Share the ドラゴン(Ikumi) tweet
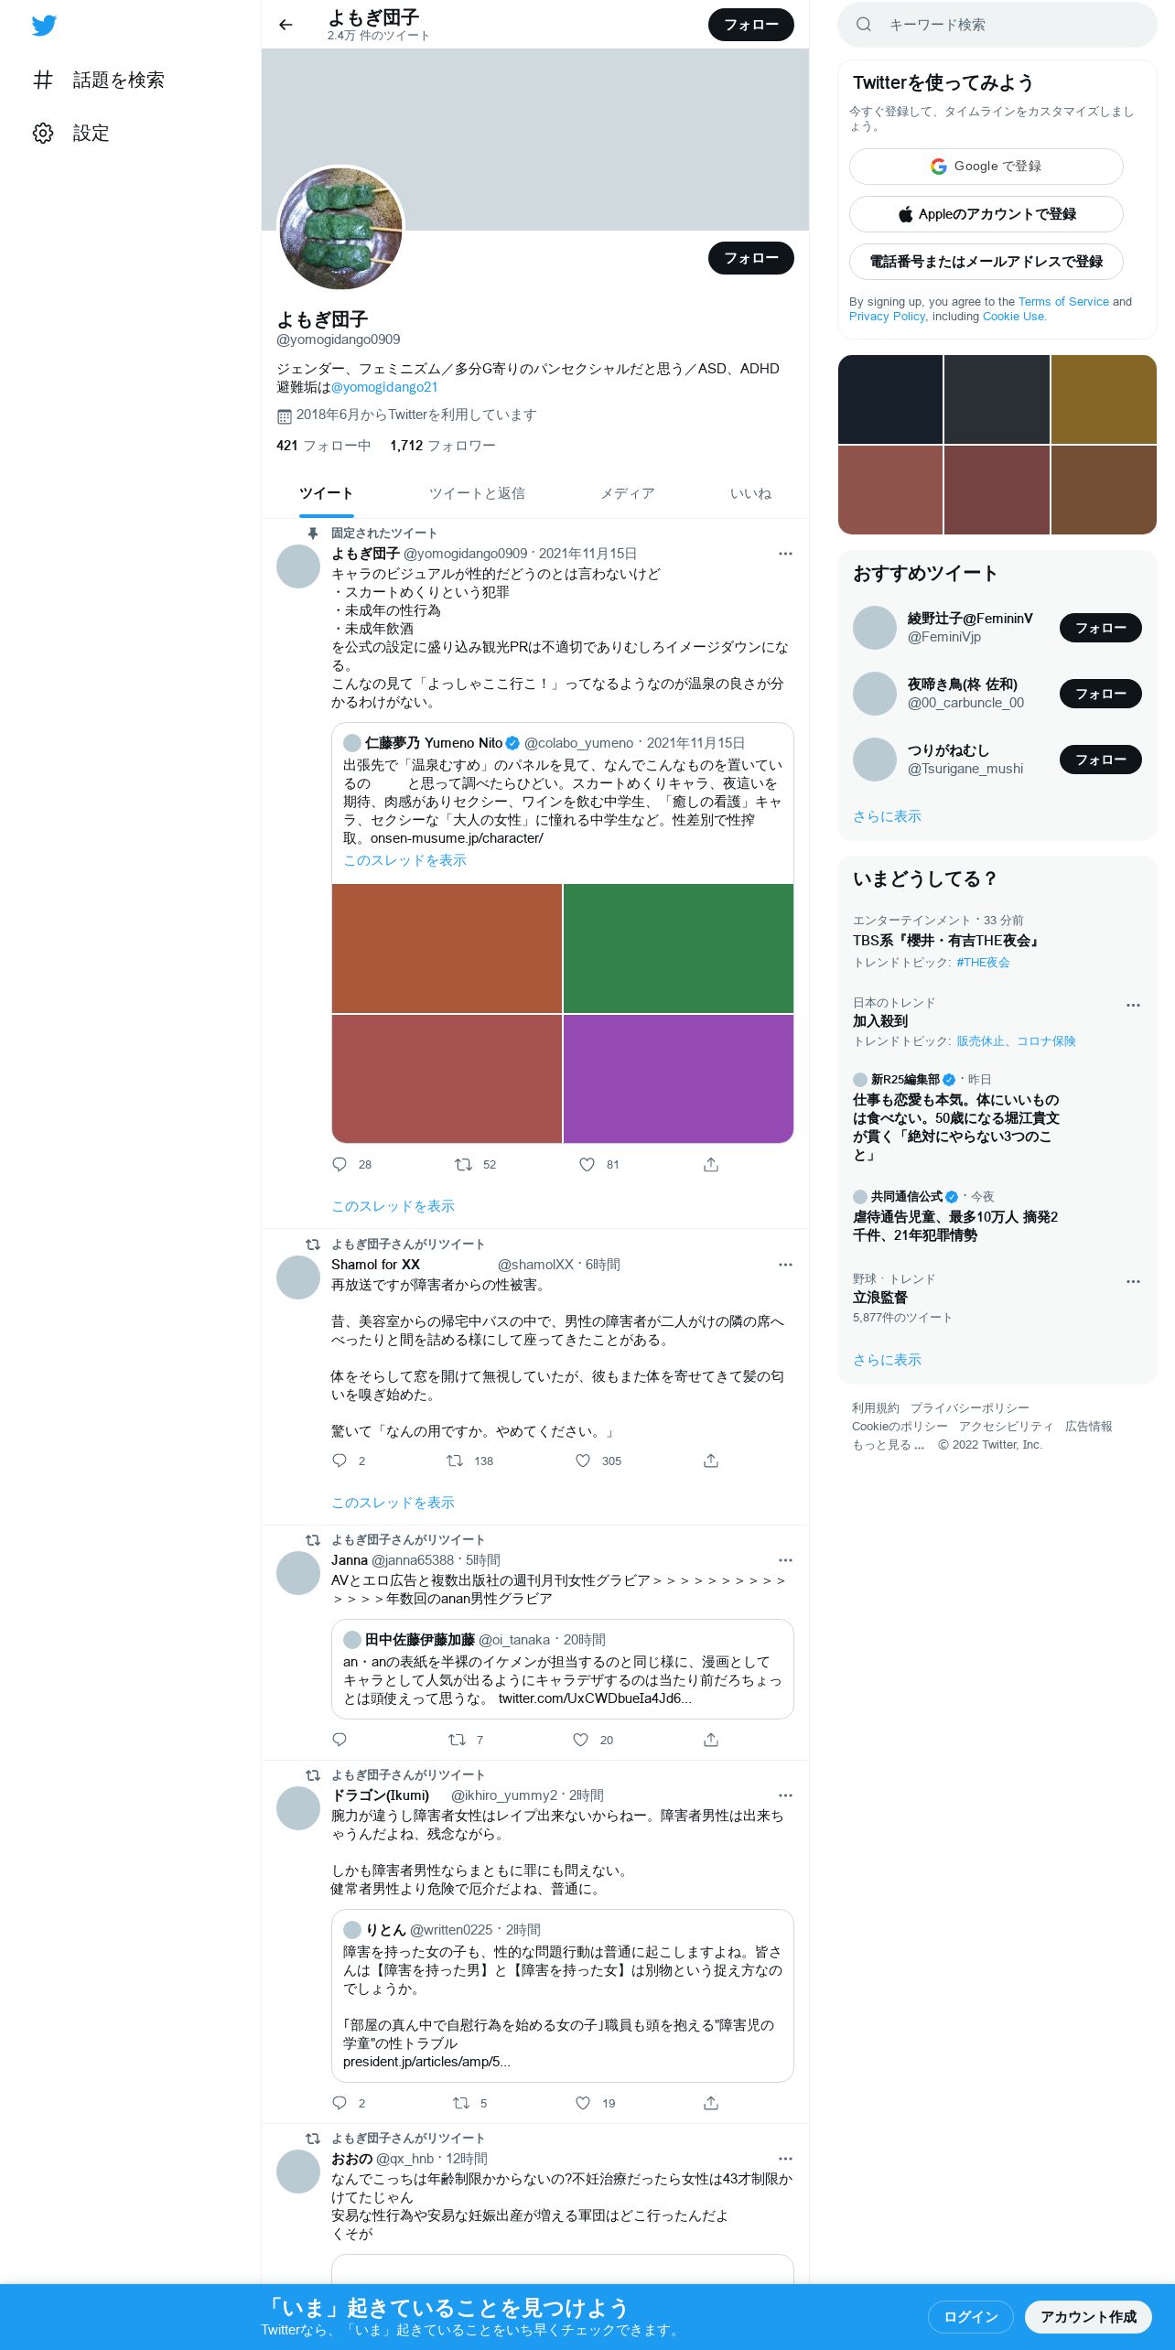 (711, 2103)
